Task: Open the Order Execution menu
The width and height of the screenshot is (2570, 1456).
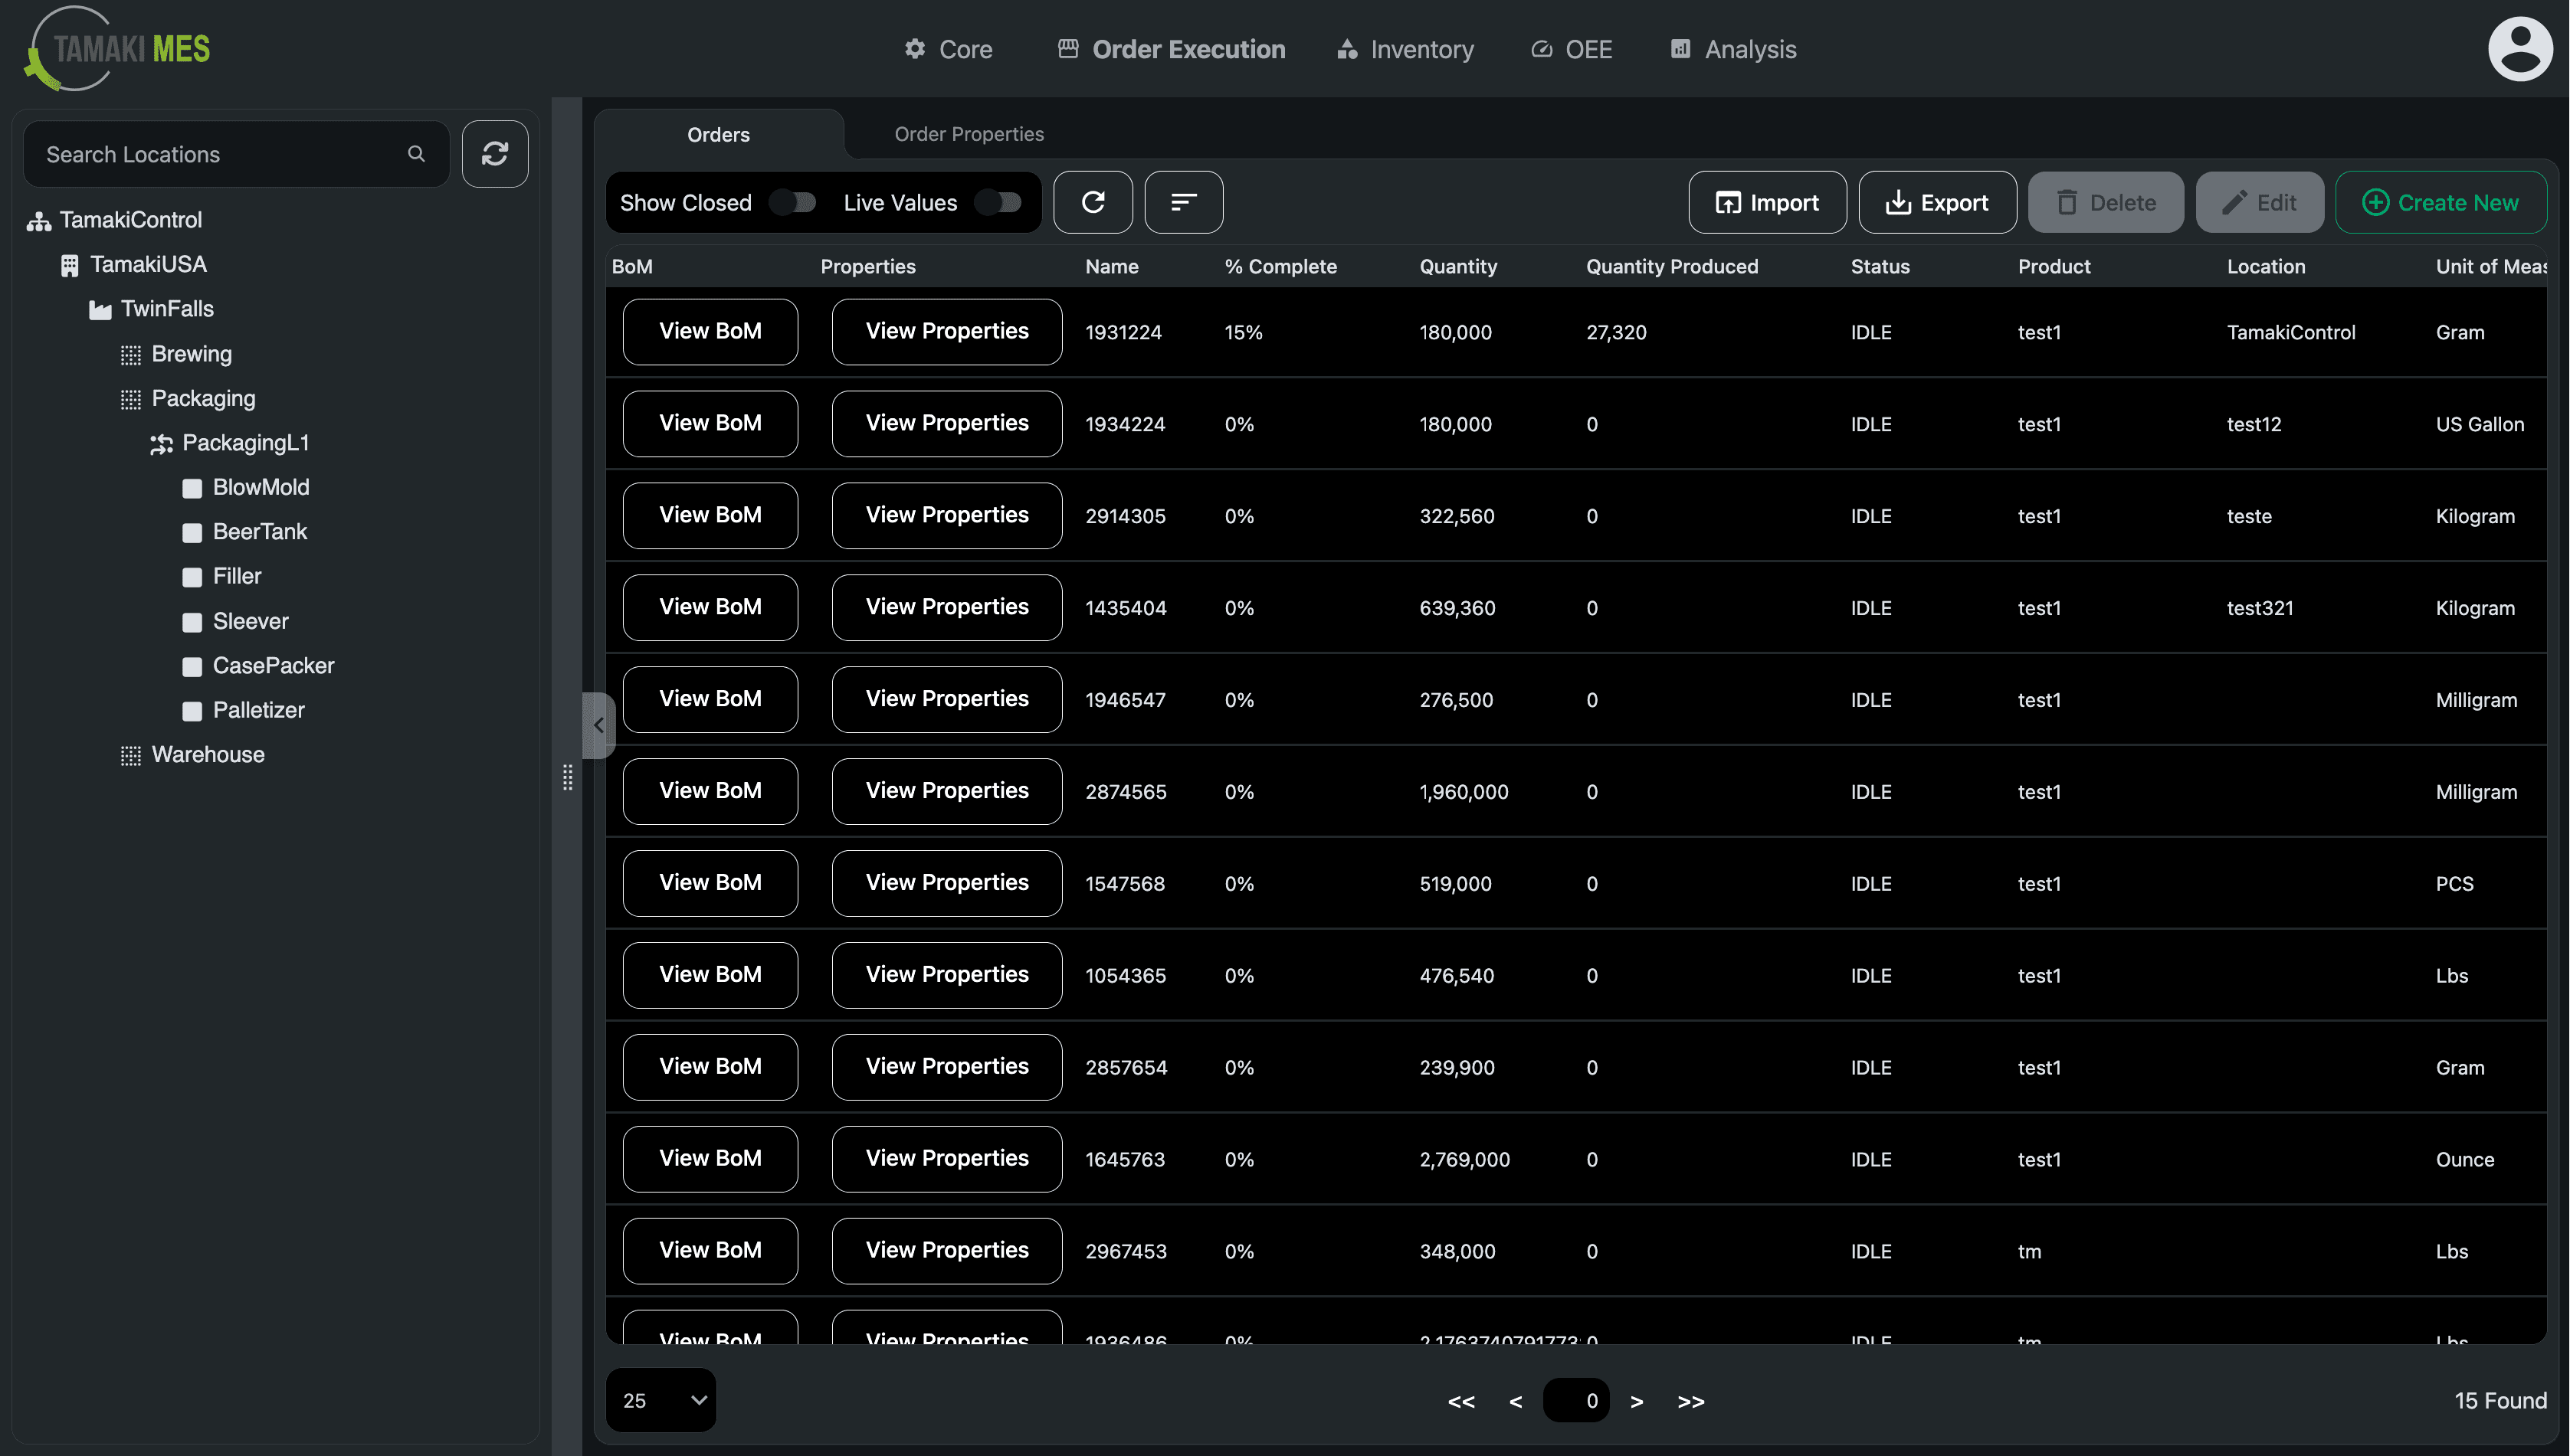Action: point(1172,49)
